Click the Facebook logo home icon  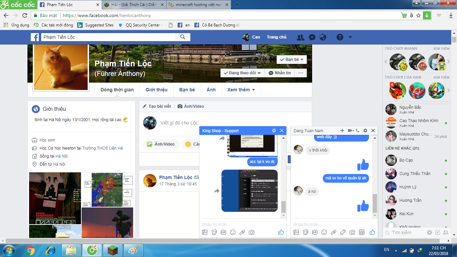click(35, 37)
